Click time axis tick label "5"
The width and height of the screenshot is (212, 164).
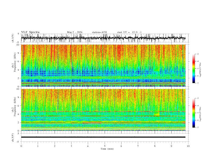[x=105, y=146]
